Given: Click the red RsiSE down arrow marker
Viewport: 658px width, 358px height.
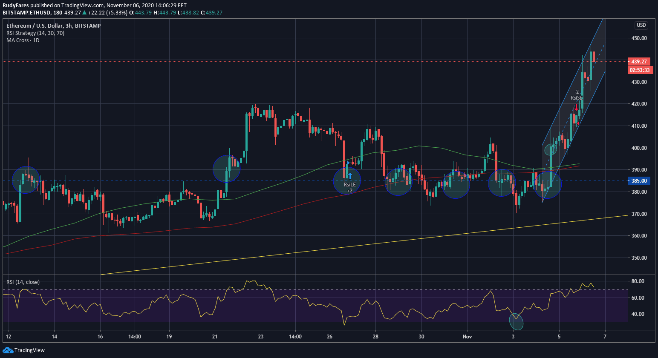Looking at the screenshot, I should [x=576, y=109].
